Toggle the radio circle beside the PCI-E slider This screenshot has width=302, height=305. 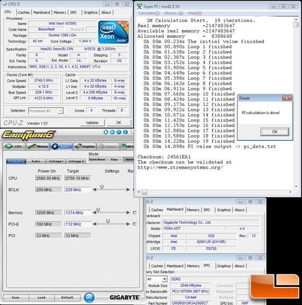pos(135,224)
